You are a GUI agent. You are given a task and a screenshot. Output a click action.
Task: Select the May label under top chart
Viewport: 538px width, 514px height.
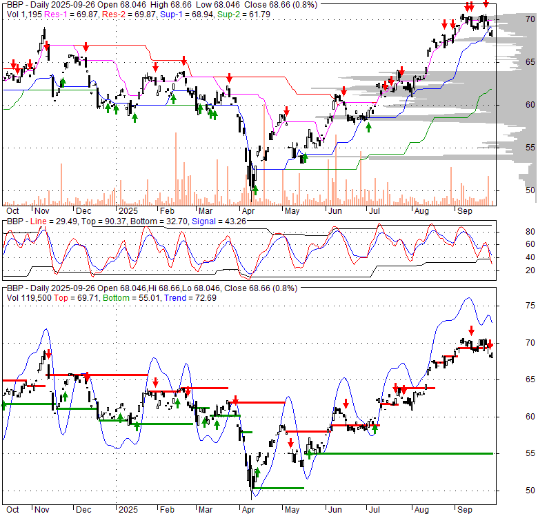click(292, 211)
